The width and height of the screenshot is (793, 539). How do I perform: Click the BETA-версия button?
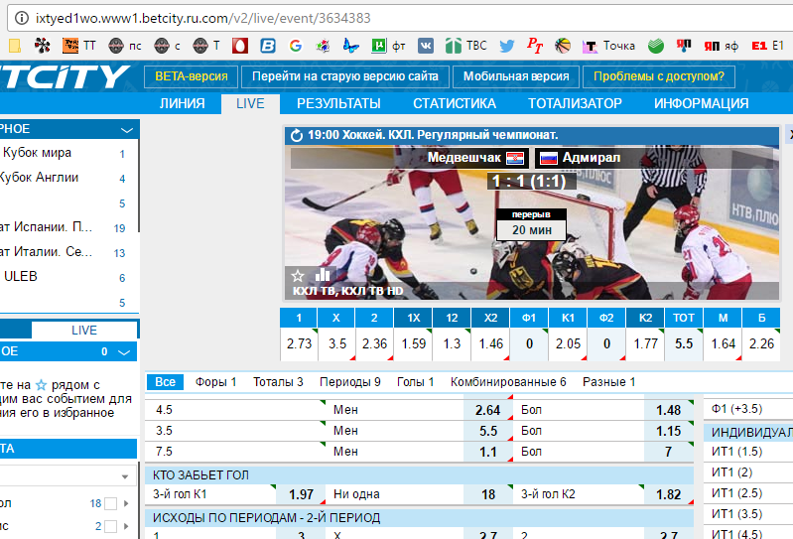point(193,76)
